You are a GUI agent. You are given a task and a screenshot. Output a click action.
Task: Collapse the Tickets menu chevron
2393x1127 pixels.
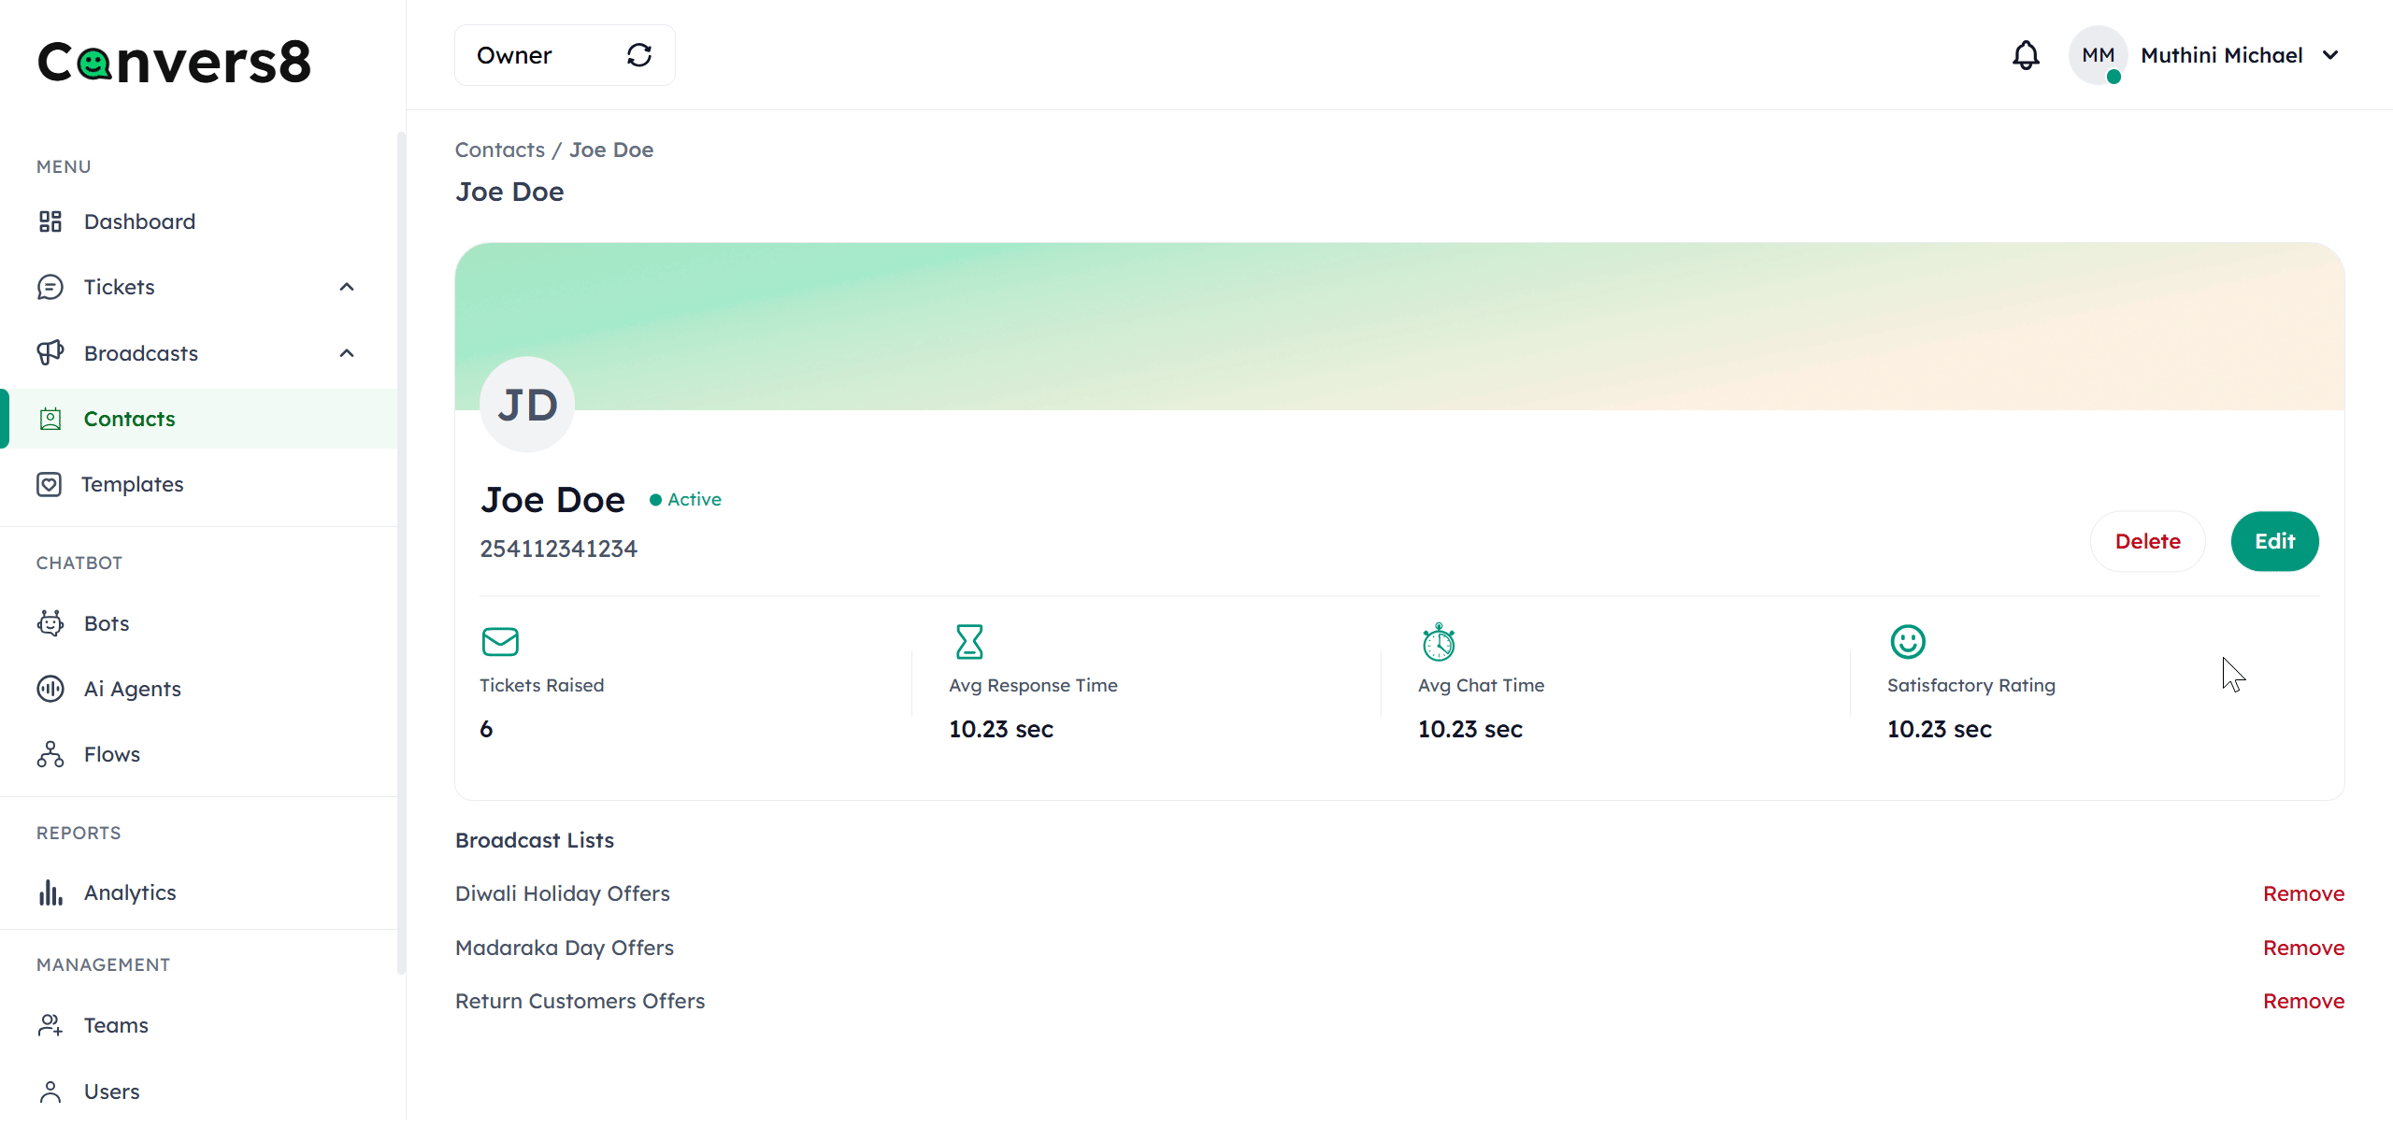[347, 287]
